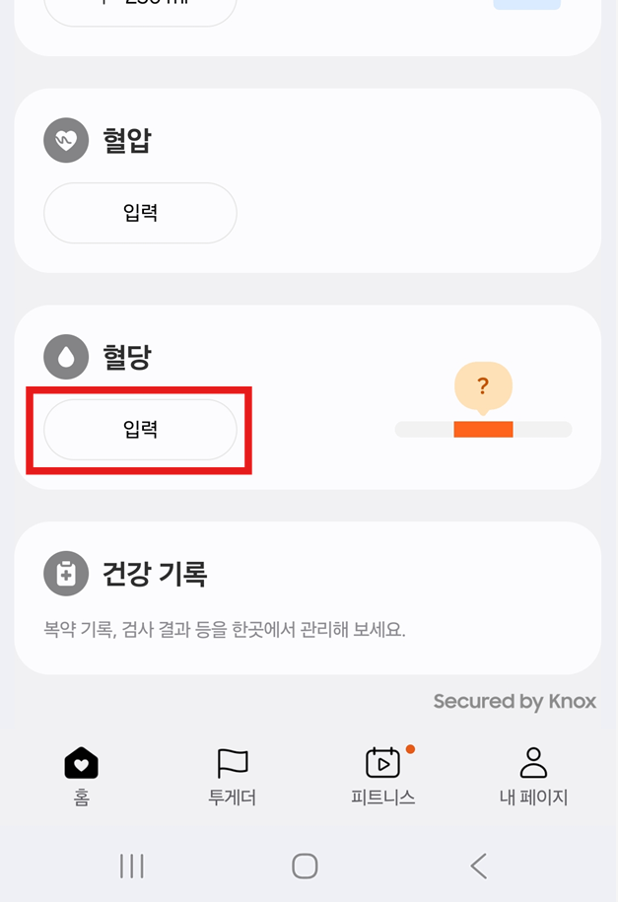Image resolution: width=618 pixels, height=902 pixels.
Task: Tap the Secured by Knox label
Action: tap(514, 702)
